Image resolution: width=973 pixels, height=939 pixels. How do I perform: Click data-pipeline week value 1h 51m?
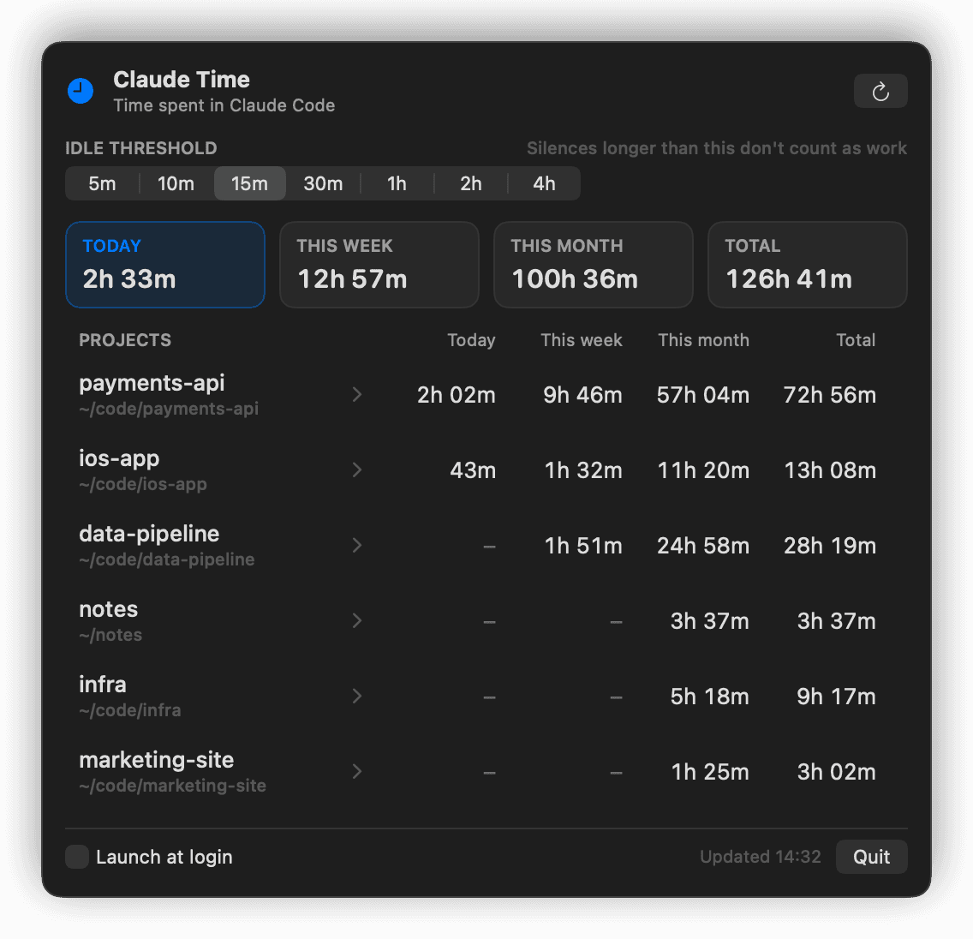tap(583, 546)
